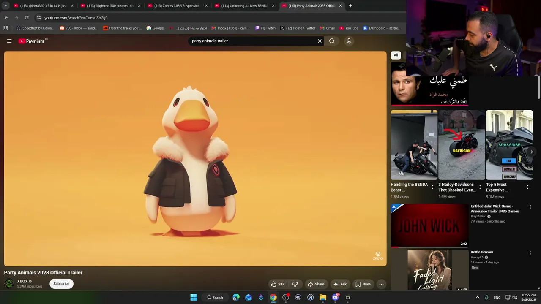The image size is (541, 304).
Task: Open the Speedtest by Ookla bookmark
Action: point(35,28)
